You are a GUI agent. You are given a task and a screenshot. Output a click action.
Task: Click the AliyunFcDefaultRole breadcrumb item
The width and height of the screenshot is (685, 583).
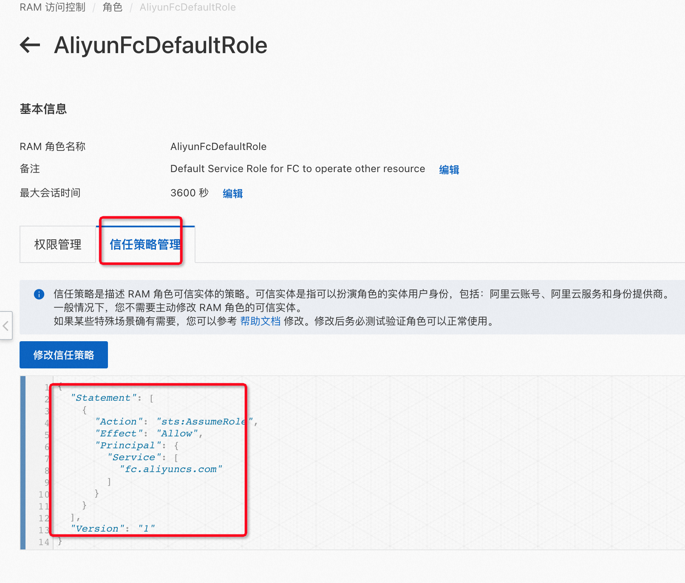click(x=188, y=7)
